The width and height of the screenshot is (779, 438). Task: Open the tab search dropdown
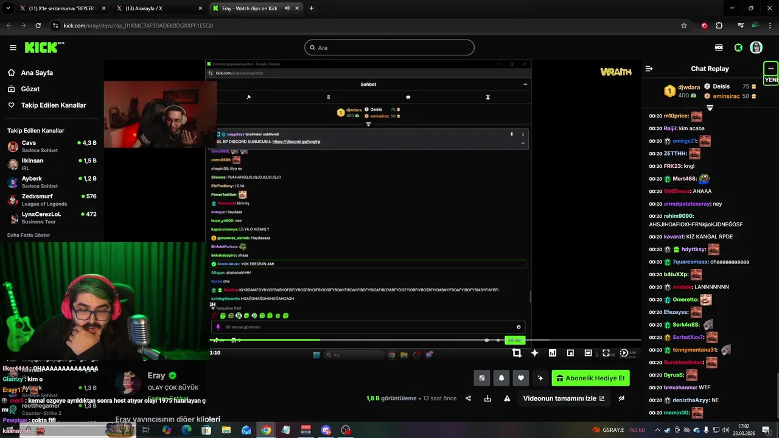coord(7,9)
